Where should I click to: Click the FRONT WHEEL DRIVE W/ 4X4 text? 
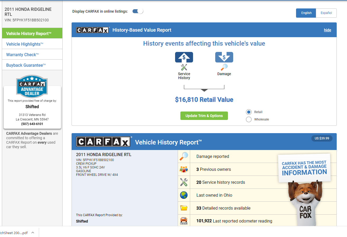click(x=97, y=175)
